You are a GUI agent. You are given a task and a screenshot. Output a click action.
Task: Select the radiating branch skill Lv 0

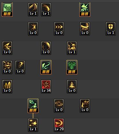(33, 29)
